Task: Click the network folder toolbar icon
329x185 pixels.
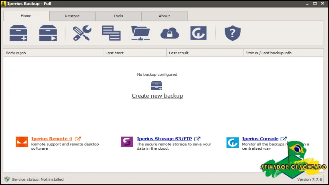Action: [x=140, y=33]
